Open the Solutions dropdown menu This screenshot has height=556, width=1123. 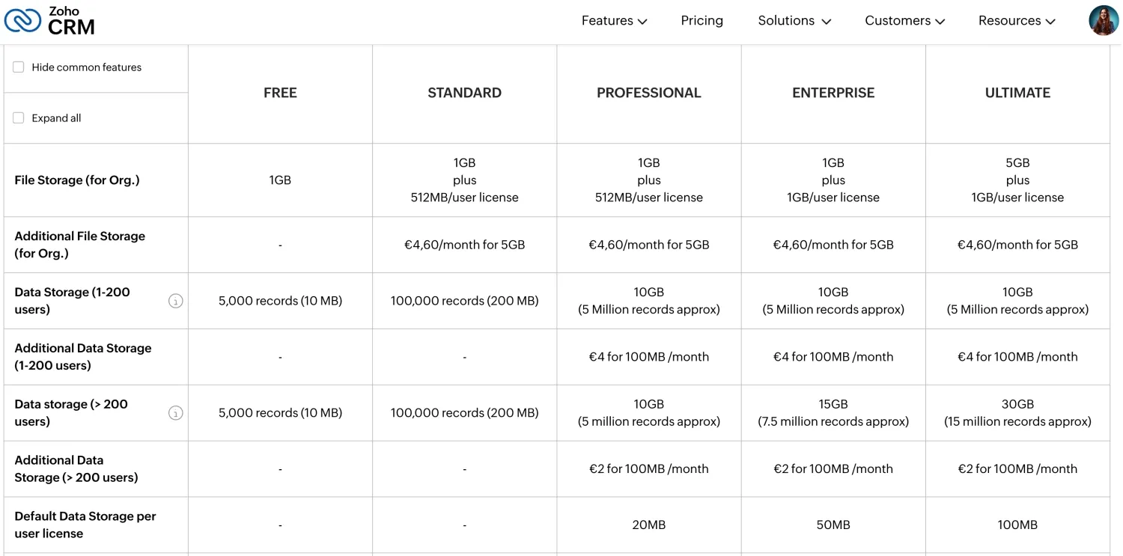pyautogui.click(x=794, y=21)
